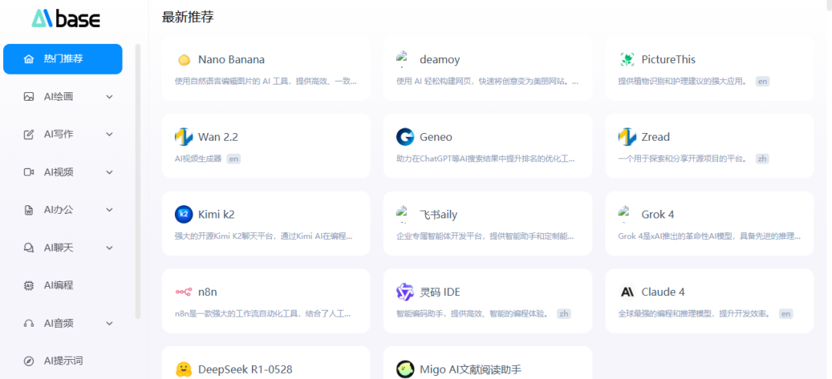Click the compass icon next to AI提示词
The image size is (832, 379).
(x=29, y=361)
